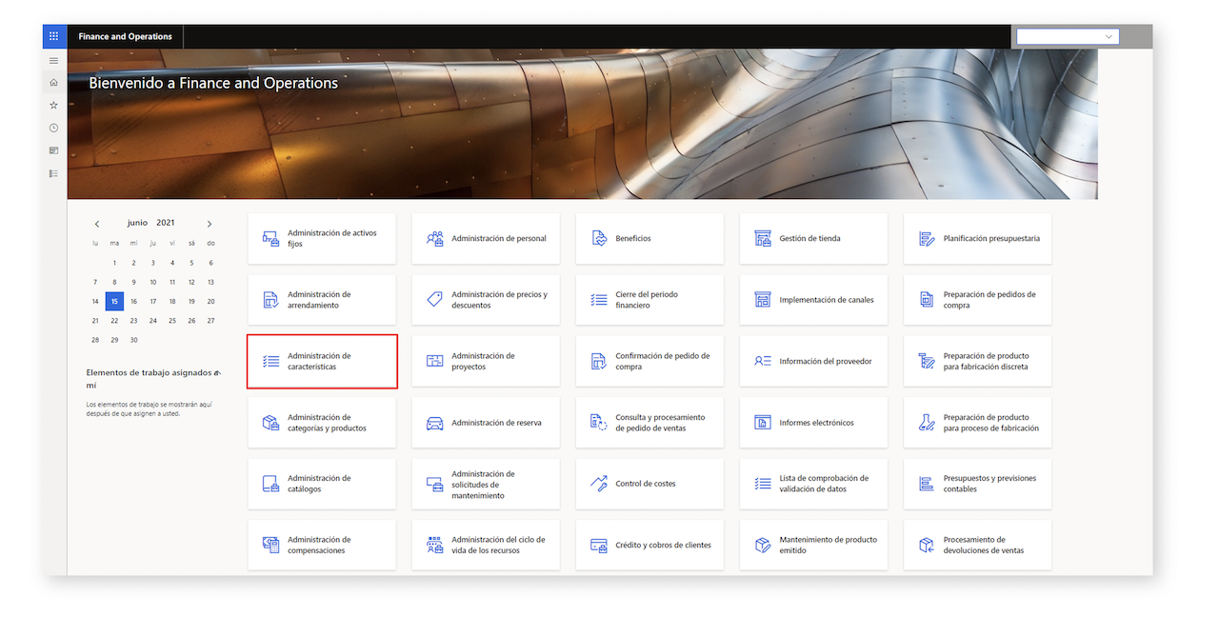Open Workspaces icon in sidebar
The width and height of the screenshot is (1219, 637).
(x=54, y=150)
